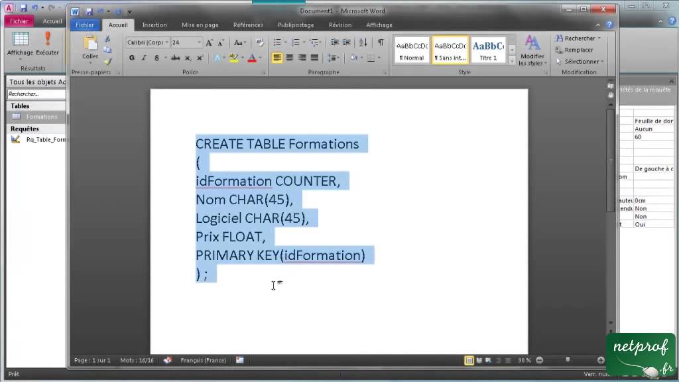Click the text effects glowing A icon
This screenshot has width=679, height=382.
[x=217, y=58]
